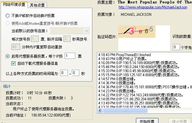The height and width of the screenshot is (123, 192).
Task: Select 不换IP或软件自动换IP投票 radio option
Action: [7, 16]
